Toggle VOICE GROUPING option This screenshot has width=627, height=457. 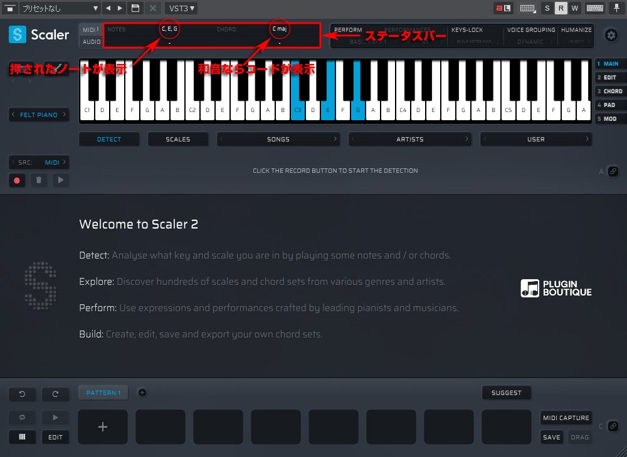tap(531, 30)
